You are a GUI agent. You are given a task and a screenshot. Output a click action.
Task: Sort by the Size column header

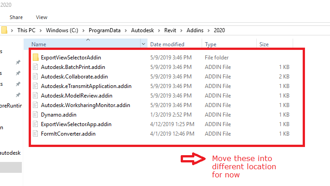pyautogui.click(x=264, y=44)
